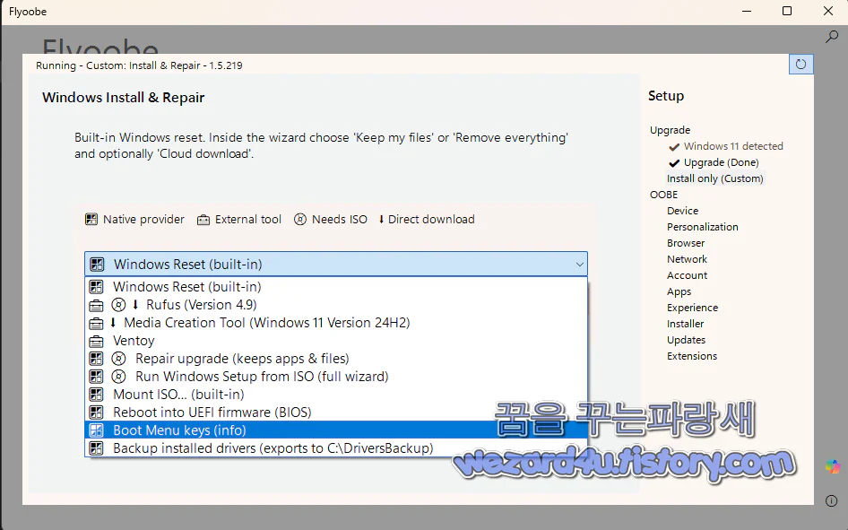
Task: Collapse the Windows Reset combo box arrow
Action: coord(579,265)
